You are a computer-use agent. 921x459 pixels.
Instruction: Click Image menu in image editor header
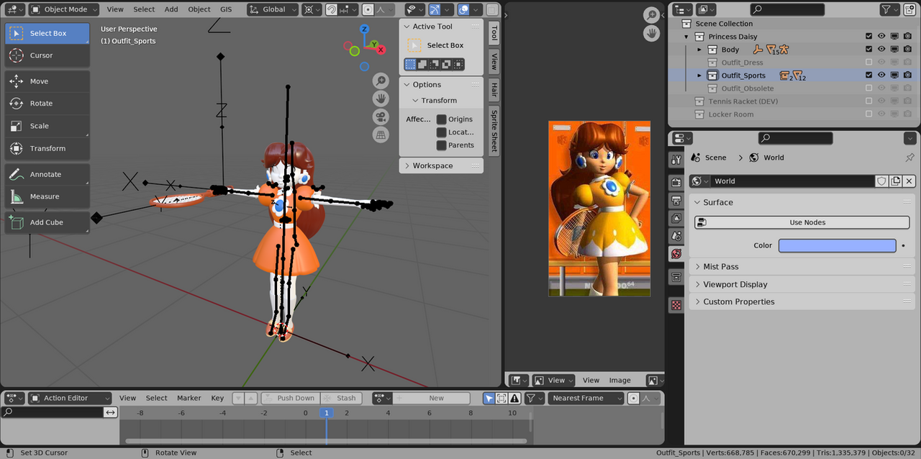tap(620, 381)
